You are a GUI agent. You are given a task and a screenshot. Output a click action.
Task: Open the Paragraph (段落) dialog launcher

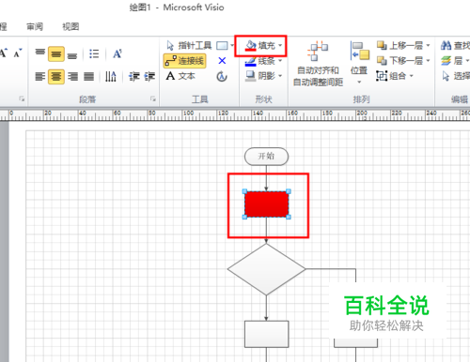click(x=153, y=99)
